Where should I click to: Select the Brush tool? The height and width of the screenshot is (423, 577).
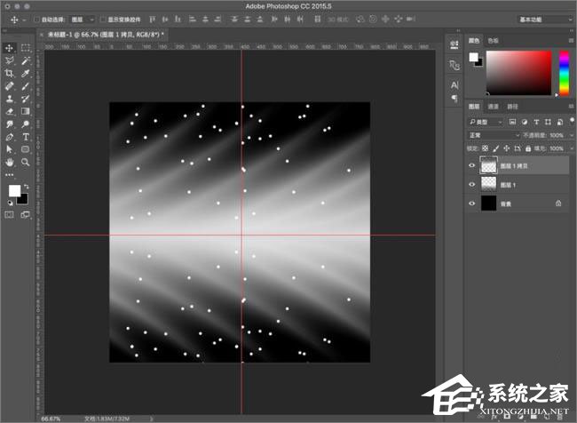tap(26, 86)
